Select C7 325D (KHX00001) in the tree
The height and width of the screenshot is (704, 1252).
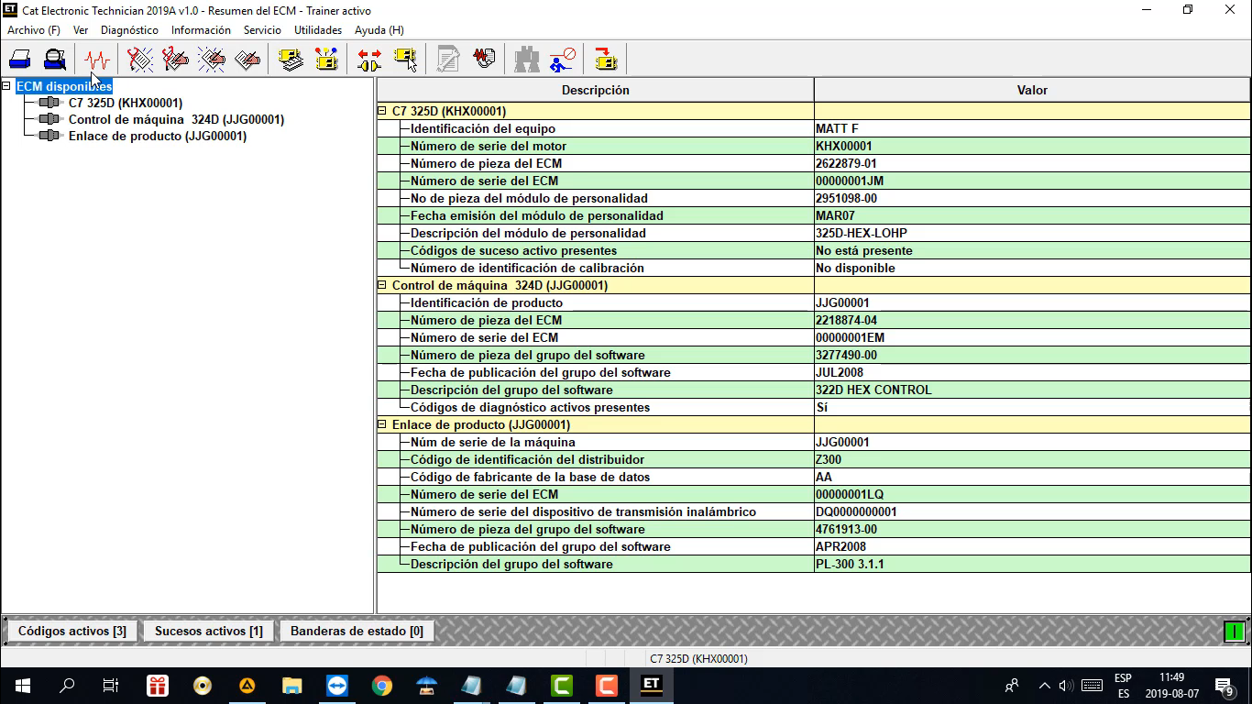(x=126, y=104)
